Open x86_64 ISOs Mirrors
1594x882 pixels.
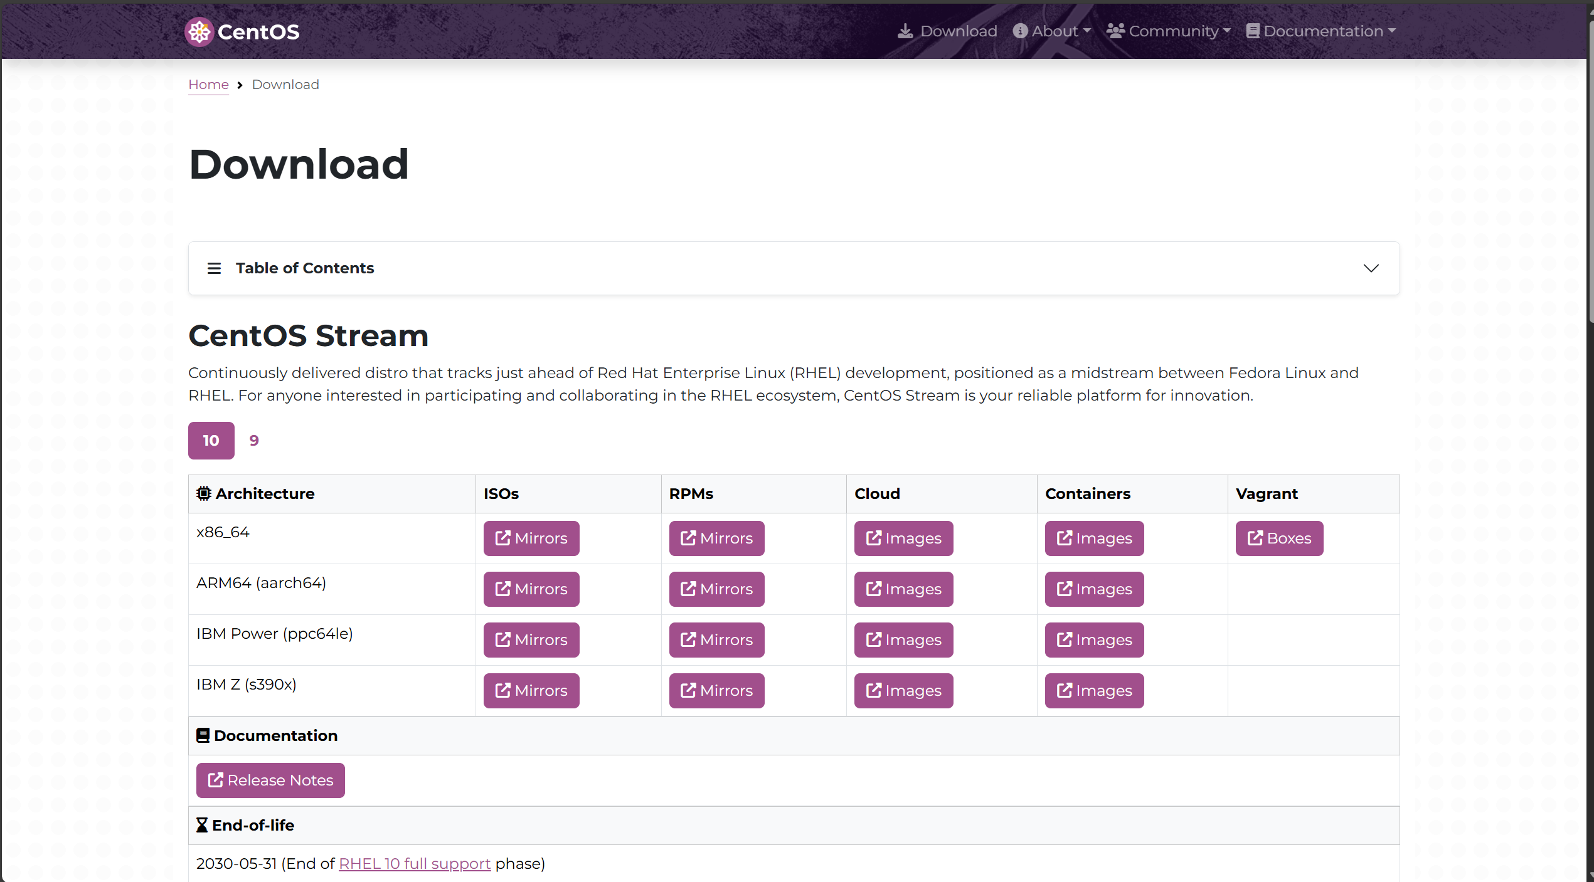coord(531,538)
